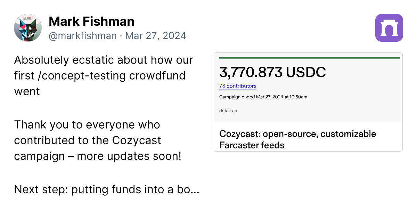Click the purple Farcaster arch logo
Screen dimensions: 417x219
(x=389, y=28)
